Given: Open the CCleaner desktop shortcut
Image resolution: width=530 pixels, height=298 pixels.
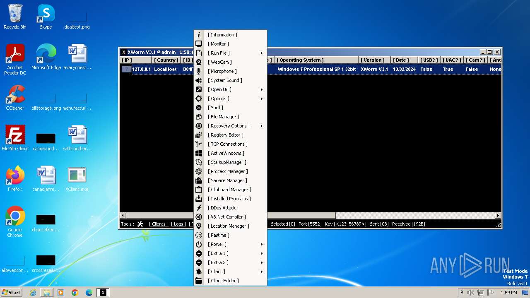Looking at the screenshot, I should [15, 98].
